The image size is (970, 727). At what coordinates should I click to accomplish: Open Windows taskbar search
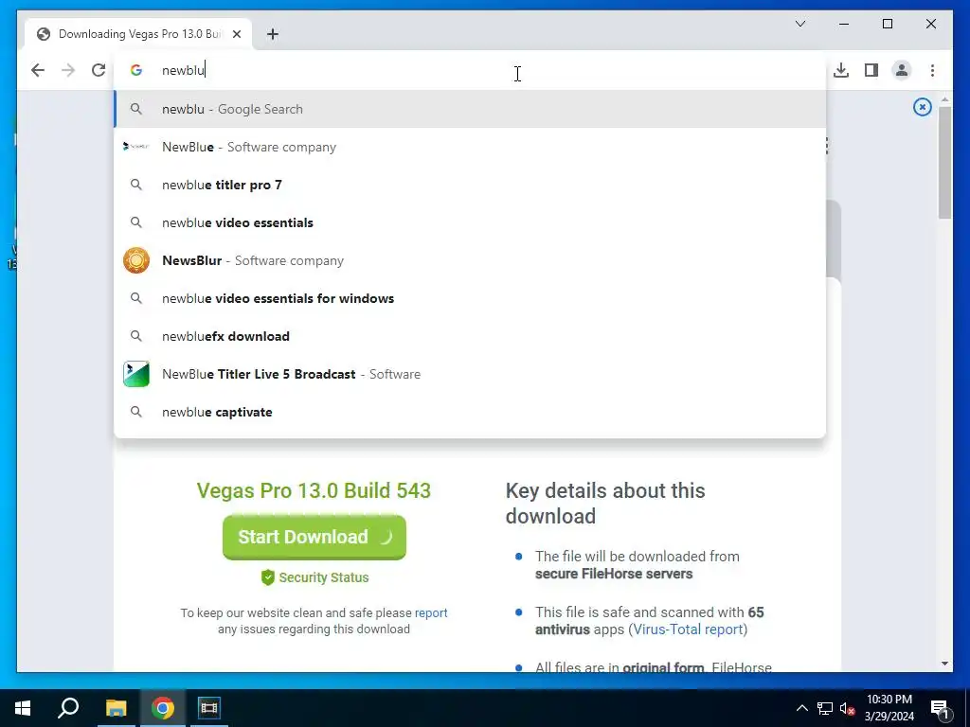click(x=68, y=708)
